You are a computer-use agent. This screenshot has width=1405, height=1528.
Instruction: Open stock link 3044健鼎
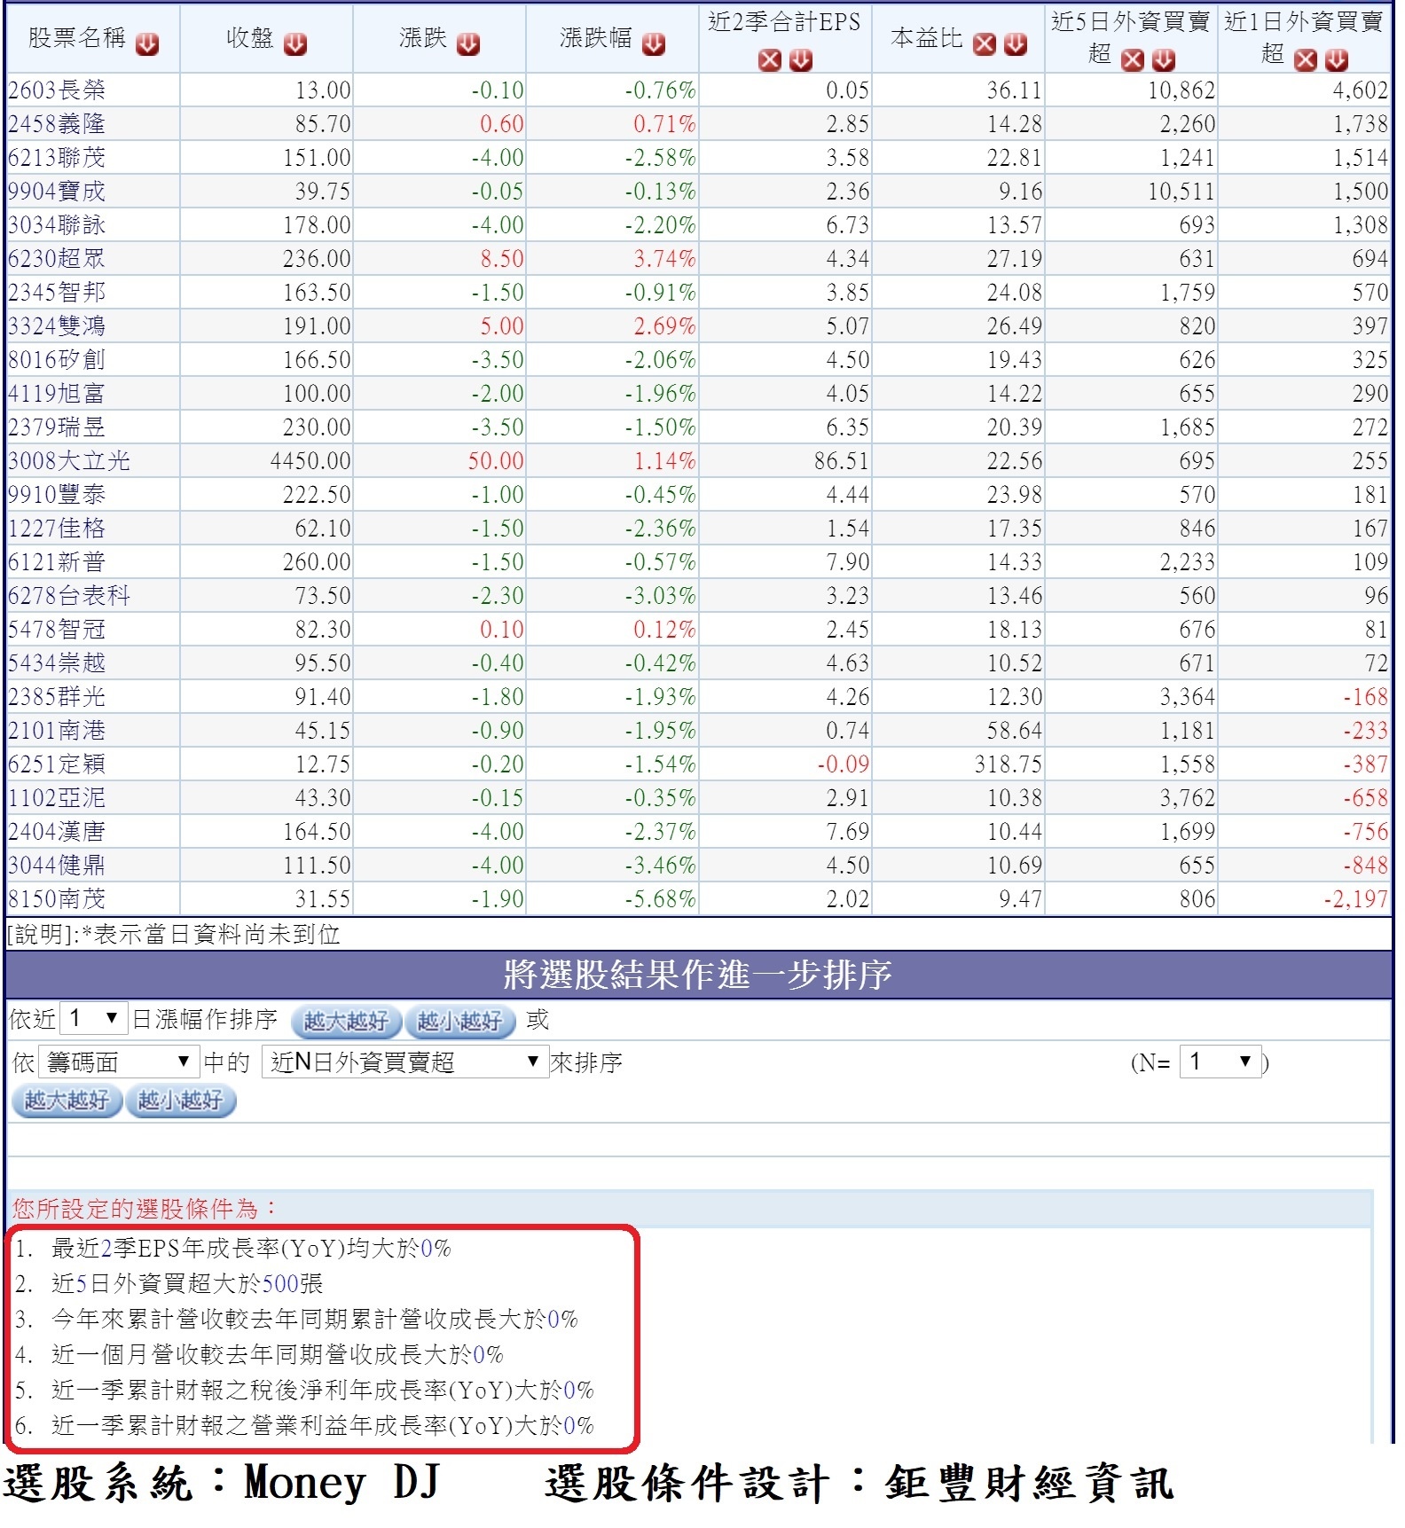[57, 865]
